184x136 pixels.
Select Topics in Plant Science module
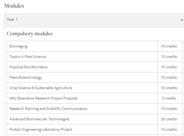coord(28,57)
